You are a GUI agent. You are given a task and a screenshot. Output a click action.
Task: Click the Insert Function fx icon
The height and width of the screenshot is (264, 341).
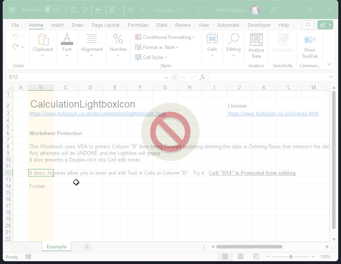point(202,77)
